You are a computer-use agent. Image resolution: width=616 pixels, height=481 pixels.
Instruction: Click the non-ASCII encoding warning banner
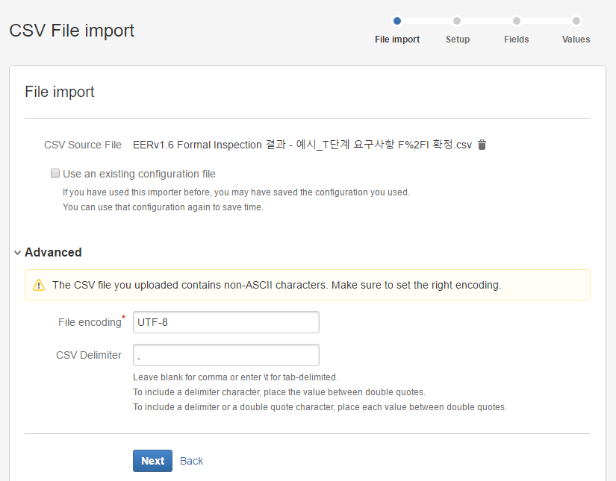pyautogui.click(x=308, y=285)
